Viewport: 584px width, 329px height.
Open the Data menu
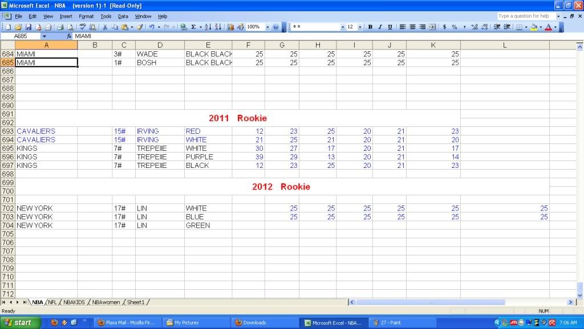[x=123, y=17]
